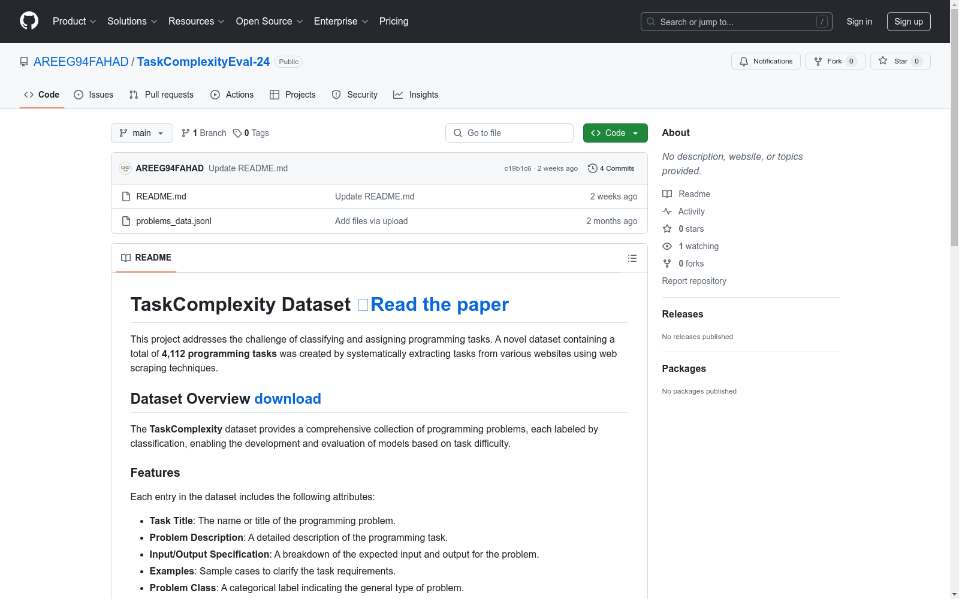Image resolution: width=959 pixels, height=599 pixels.
Task: View the 4 Commits history
Action: click(x=611, y=168)
